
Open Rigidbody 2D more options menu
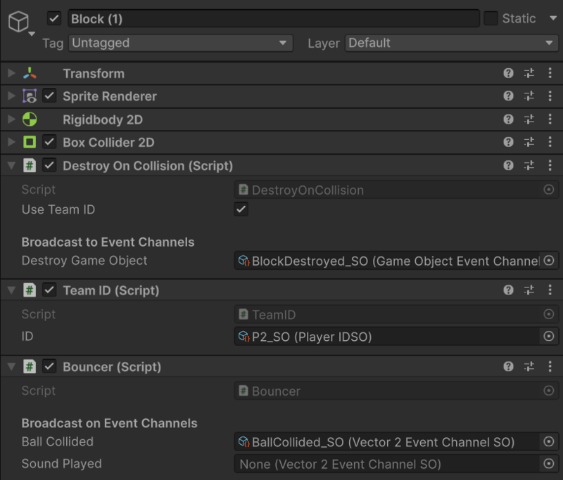[550, 119]
